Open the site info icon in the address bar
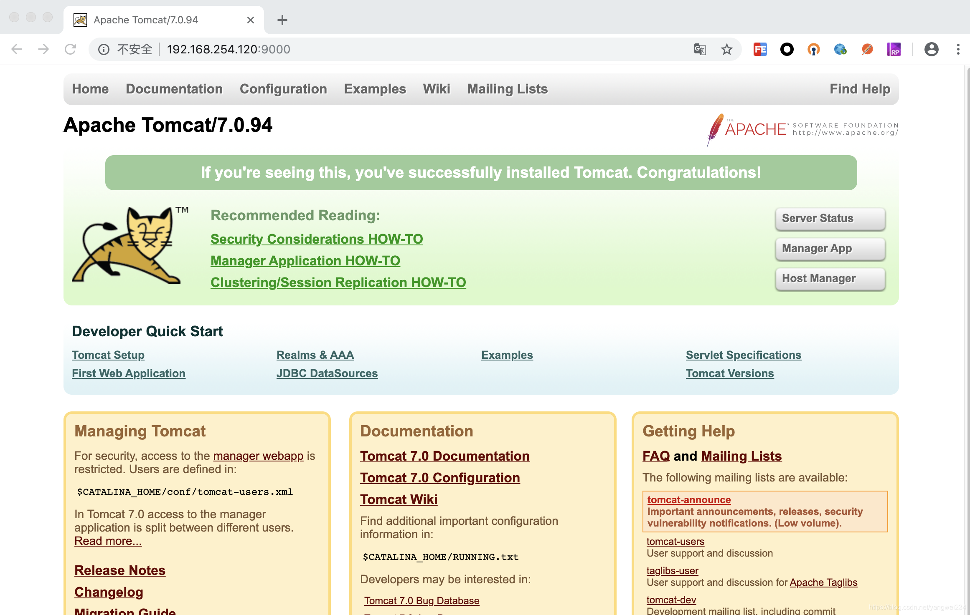Viewport: 970px width, 615px height. (x=104, y=50)
